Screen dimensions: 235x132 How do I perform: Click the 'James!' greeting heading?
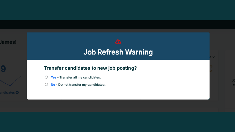[8, 42]
